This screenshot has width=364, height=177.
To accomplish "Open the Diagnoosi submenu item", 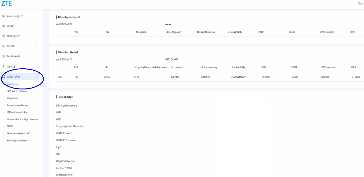I will pos(12,98).
